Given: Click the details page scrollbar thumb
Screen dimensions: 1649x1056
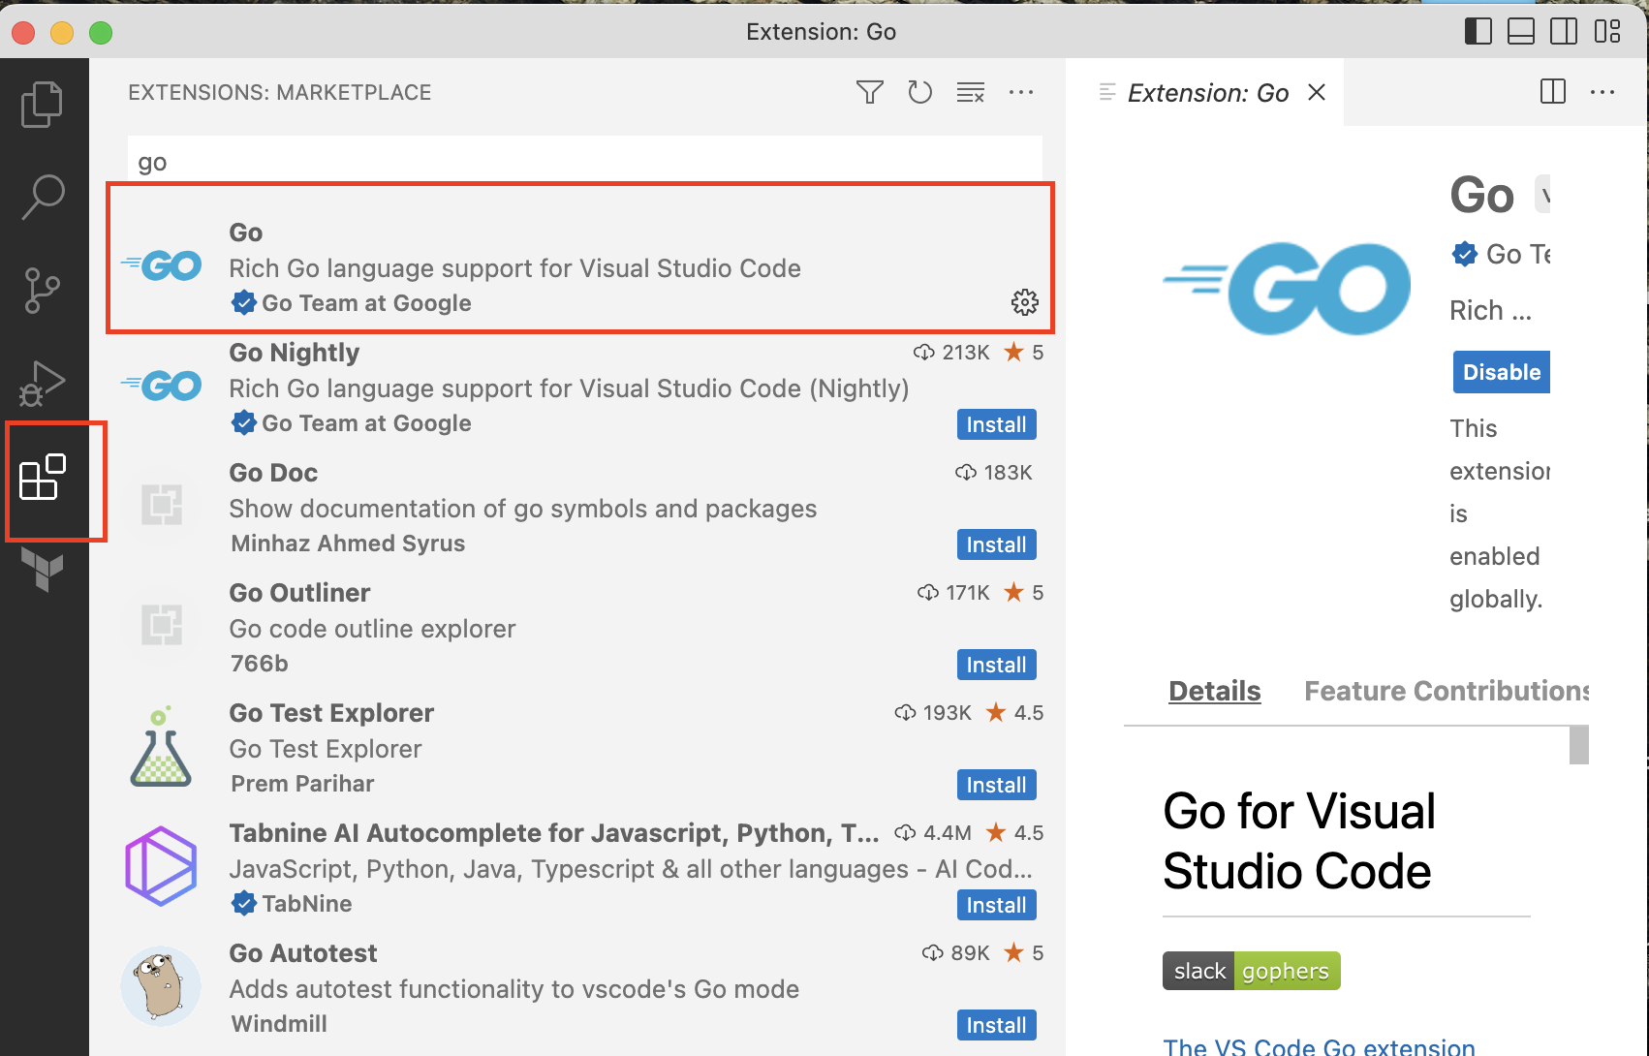Looking at the screenshot, I should coord(1579,745).
